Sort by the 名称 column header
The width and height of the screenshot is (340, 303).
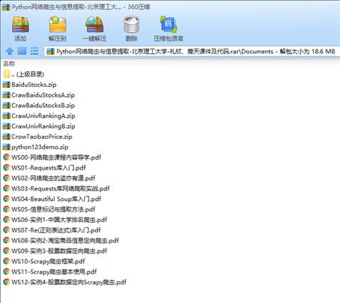(x=9, y=64)
